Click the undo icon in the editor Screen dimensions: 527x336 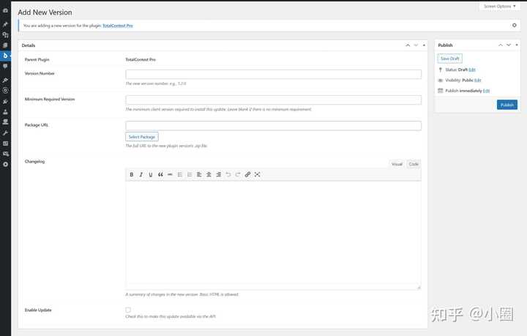point(228,174)
